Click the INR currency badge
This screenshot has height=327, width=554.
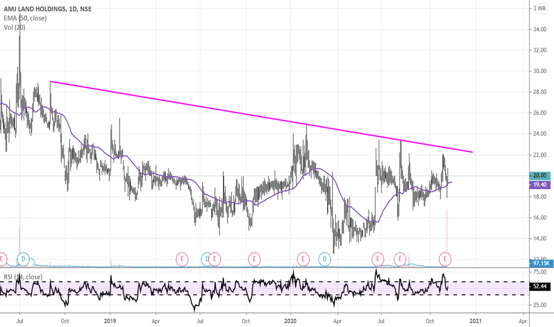542,8
